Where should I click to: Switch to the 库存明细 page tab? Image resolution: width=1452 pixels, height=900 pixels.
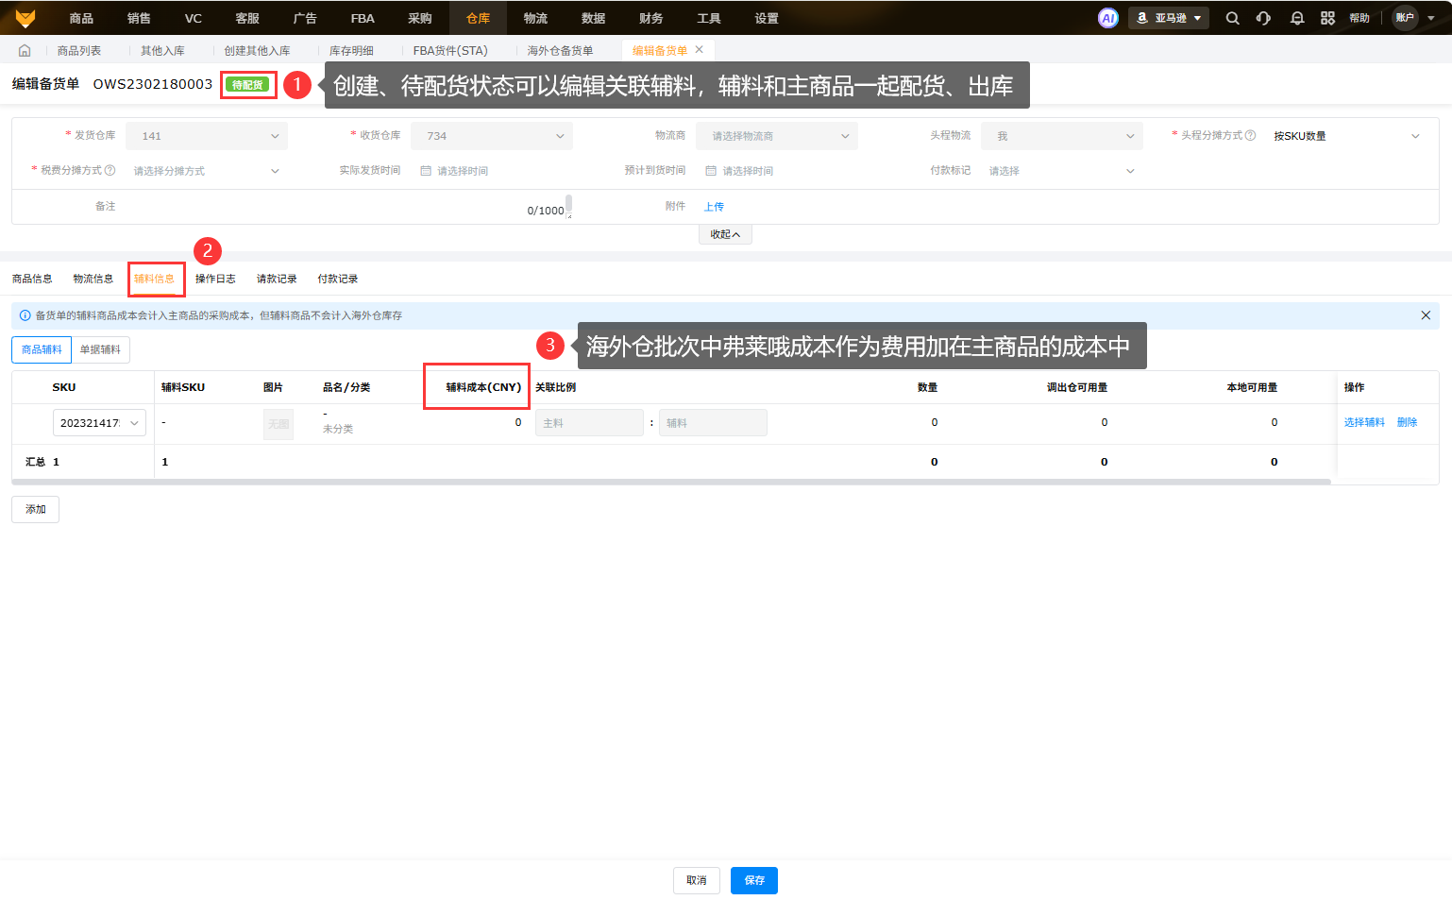click(351, 51)
